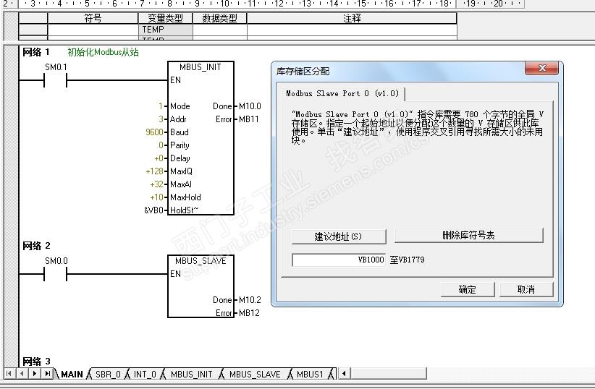Image resolution: width=595 pixels, height=389 pixels.
Task: Click the VB1000 start address field
Action: 339,260
